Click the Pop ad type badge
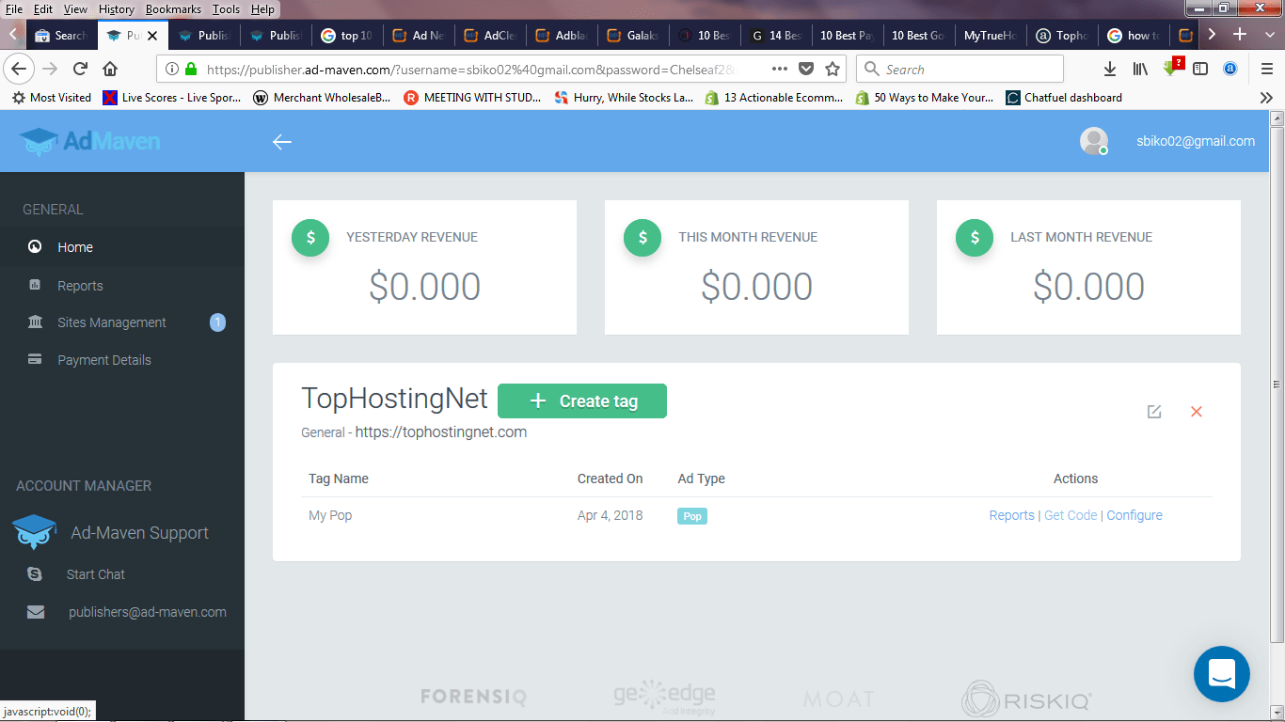1285x722 pixels. [692, 516]
